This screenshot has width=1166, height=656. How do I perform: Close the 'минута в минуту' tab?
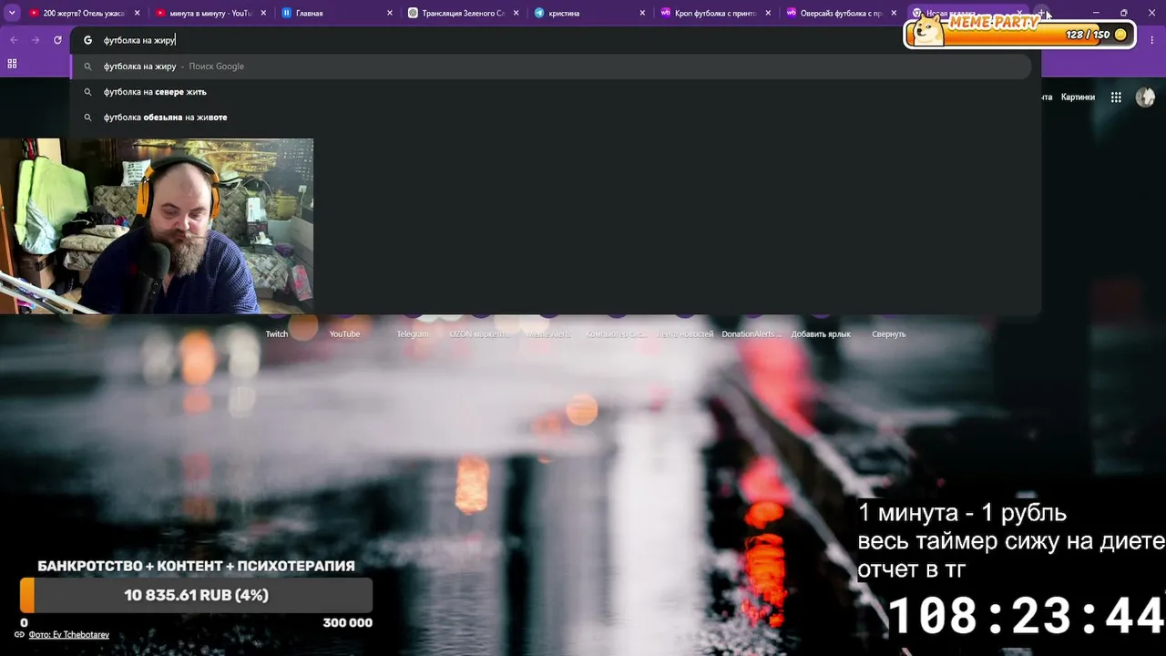[264, 14]
